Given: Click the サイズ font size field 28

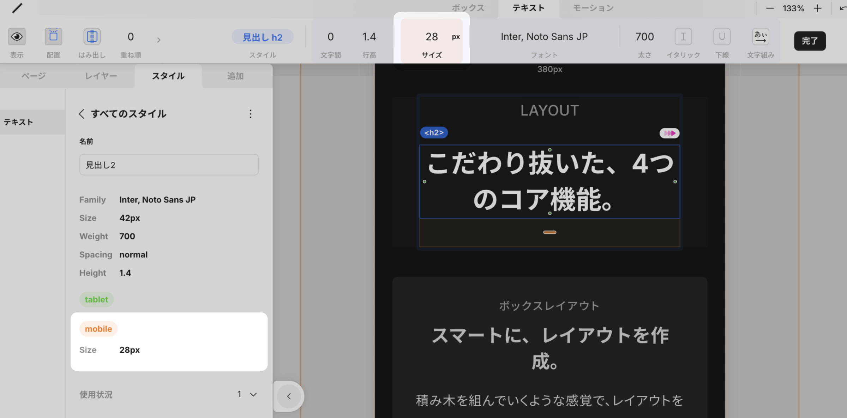Looking at the screenshot, I should click(x=432, y=37).
